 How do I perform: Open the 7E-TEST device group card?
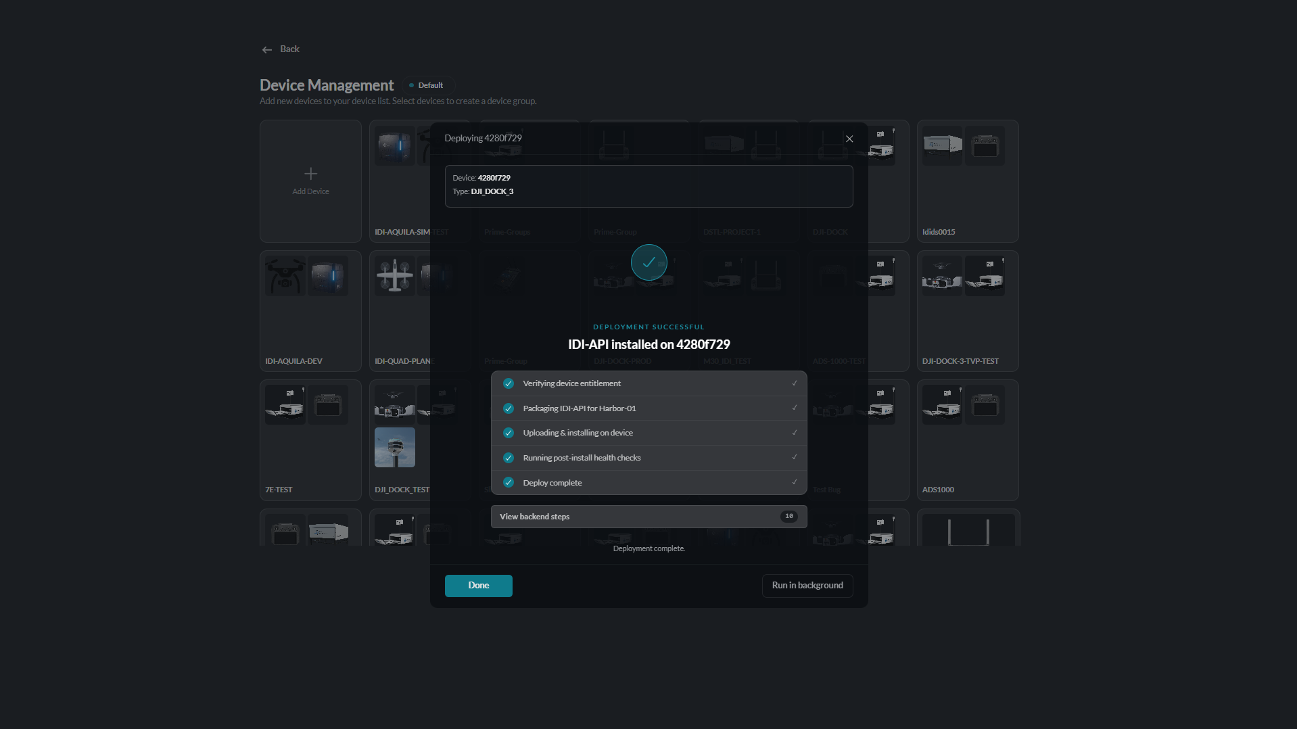[x=310, y=440]
